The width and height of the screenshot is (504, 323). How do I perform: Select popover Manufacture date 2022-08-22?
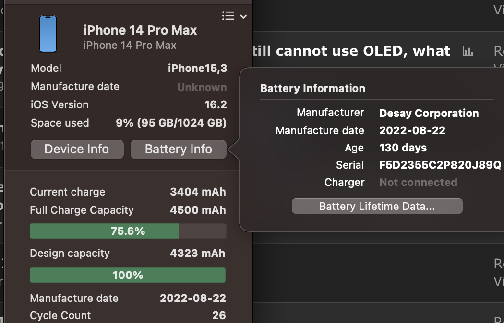click(x=412, y=130)
